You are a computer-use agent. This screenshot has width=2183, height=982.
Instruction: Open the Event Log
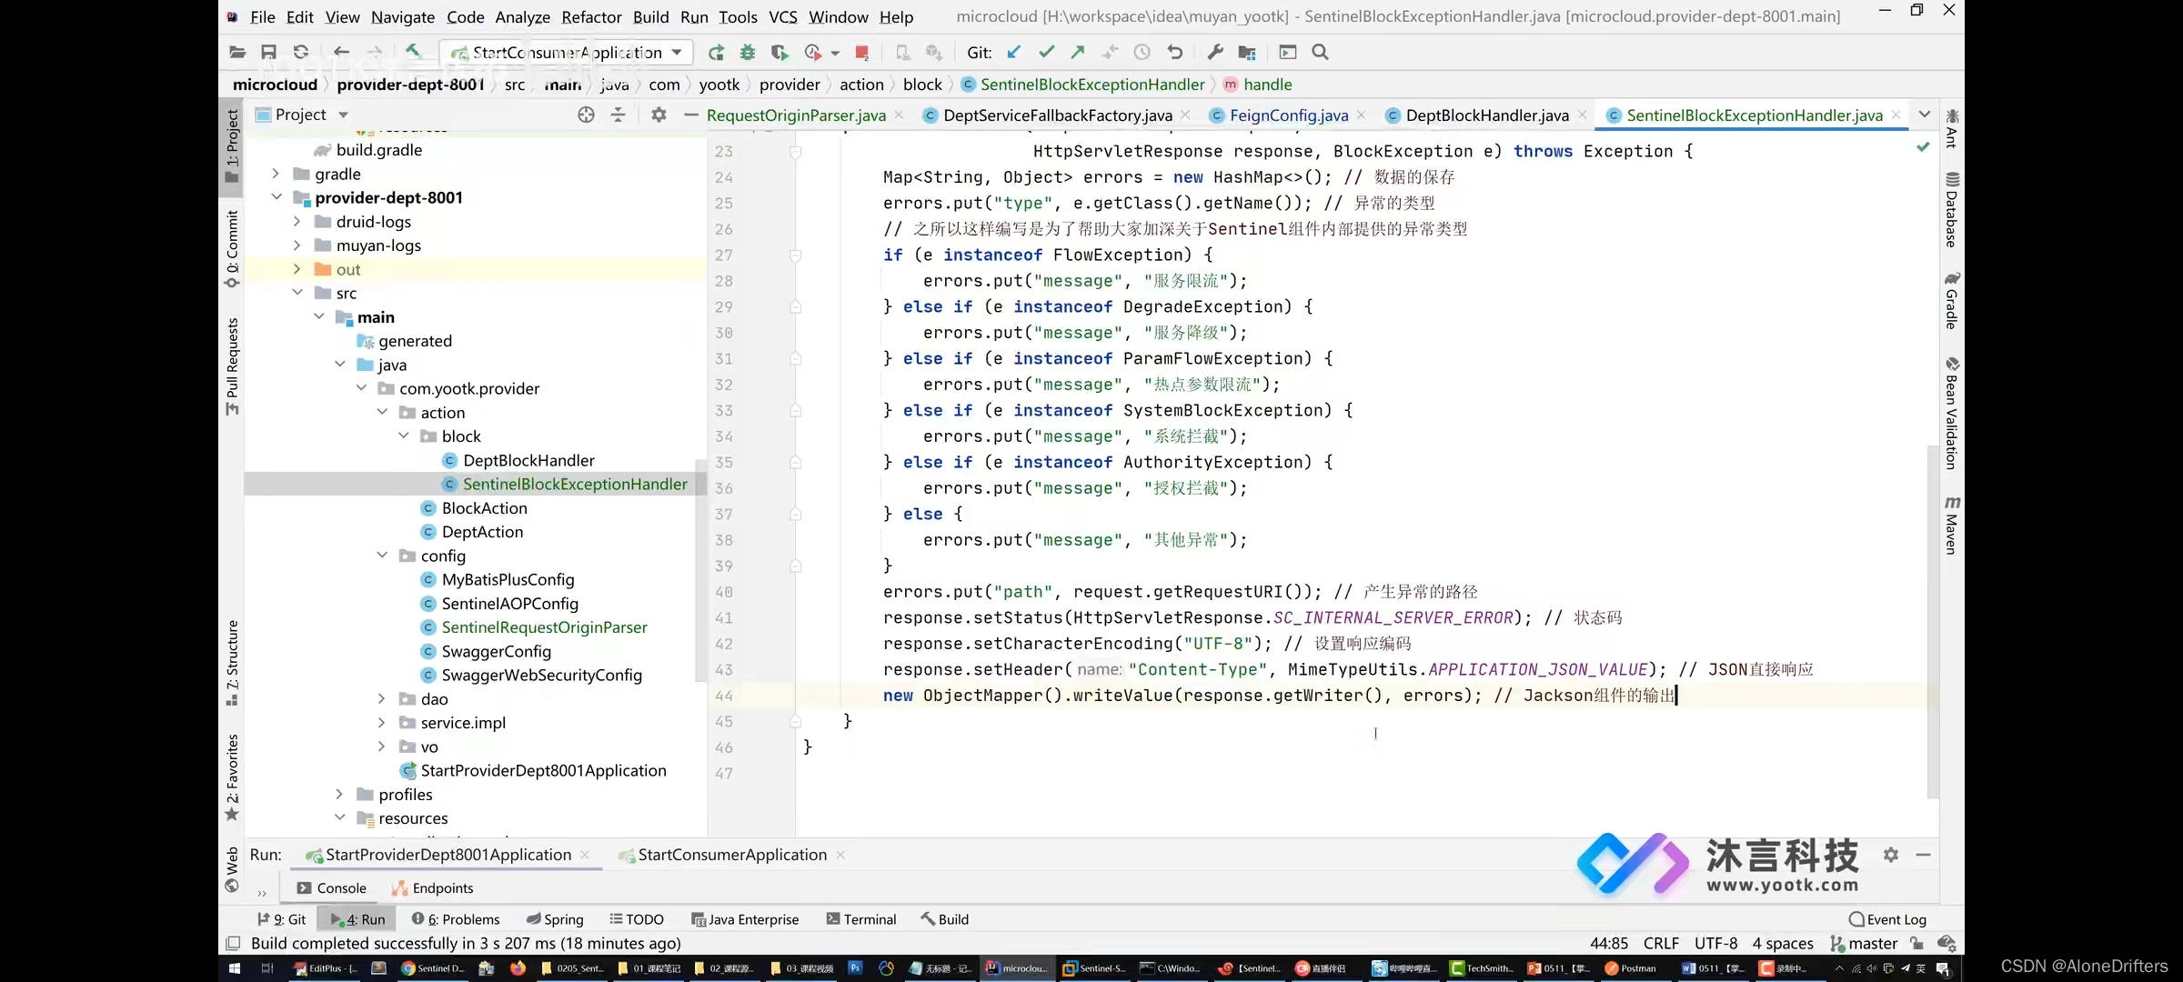pyautogui.click(x=1887, y=919)
